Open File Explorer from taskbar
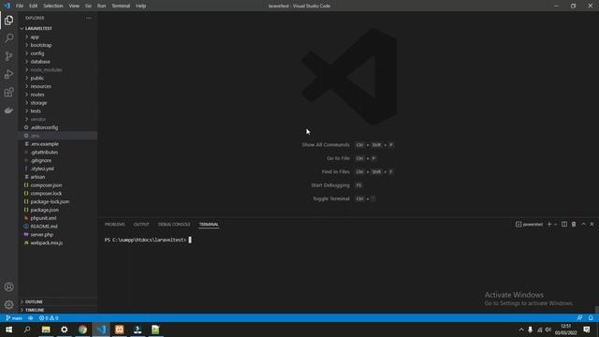599x337 pixels. point(46,330)
